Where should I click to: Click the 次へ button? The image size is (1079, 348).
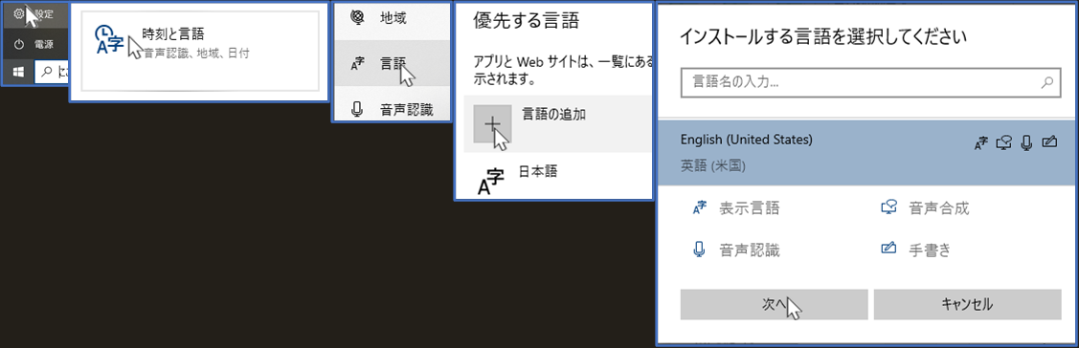(x=775, y=304)
